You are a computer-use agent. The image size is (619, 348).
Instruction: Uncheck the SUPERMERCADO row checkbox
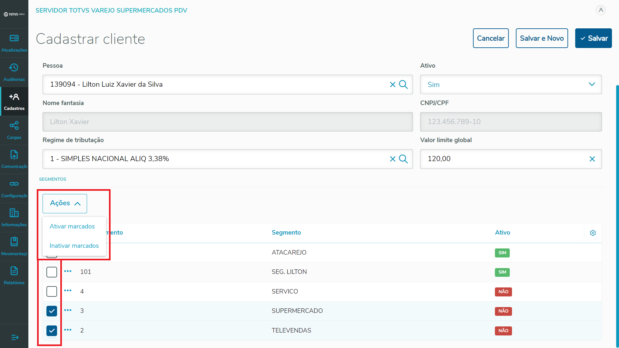pyautogui.click(x=52, y=311)
